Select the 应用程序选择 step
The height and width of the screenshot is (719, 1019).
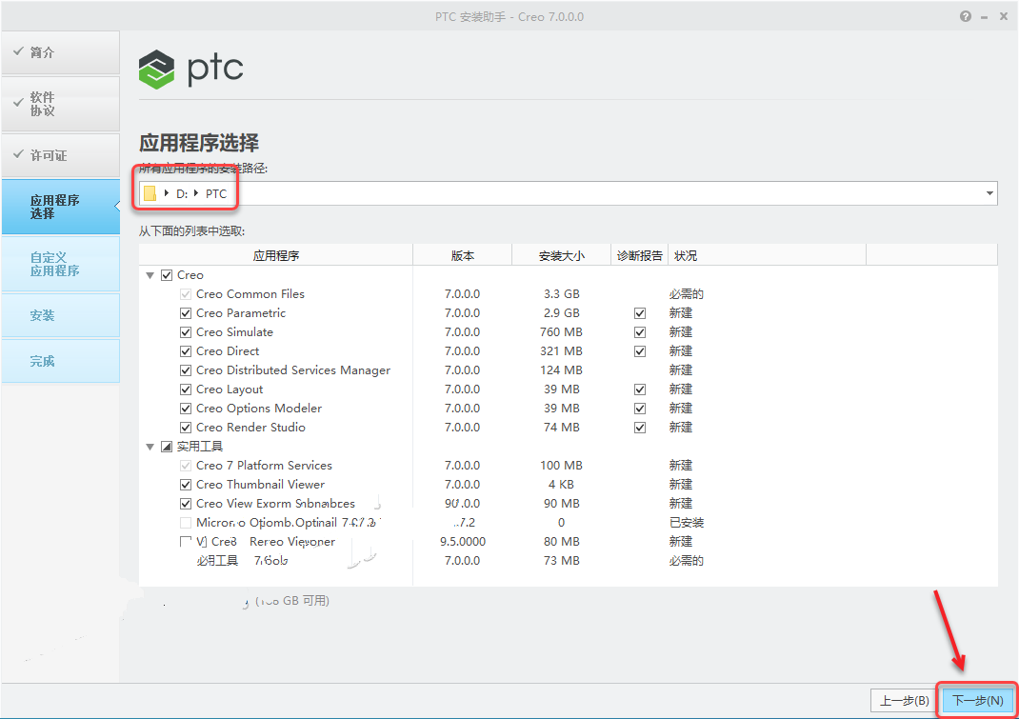[60, 207]
